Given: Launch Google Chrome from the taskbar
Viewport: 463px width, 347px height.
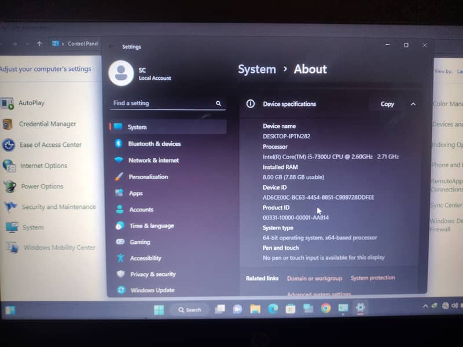Looking at the screenshot, I should click(x=326, y=308).
